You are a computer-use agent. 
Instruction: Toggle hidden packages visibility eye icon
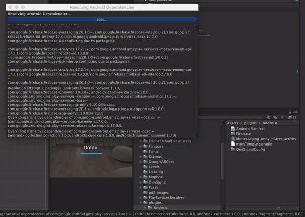pyautogui.click(x=292, y=117)
